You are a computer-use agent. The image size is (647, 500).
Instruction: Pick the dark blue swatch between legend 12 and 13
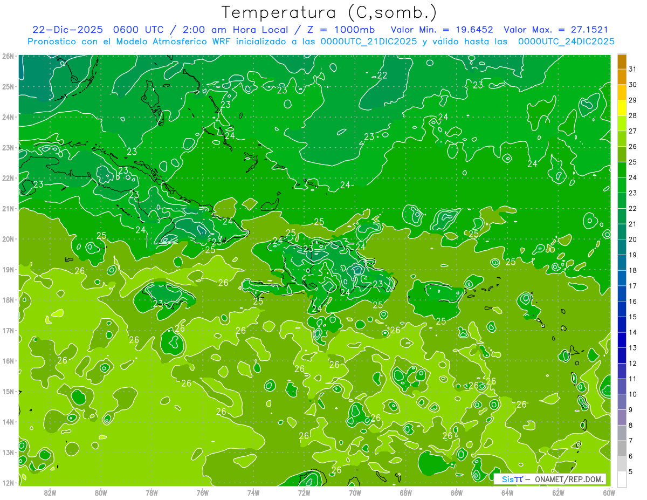(622, 355)
